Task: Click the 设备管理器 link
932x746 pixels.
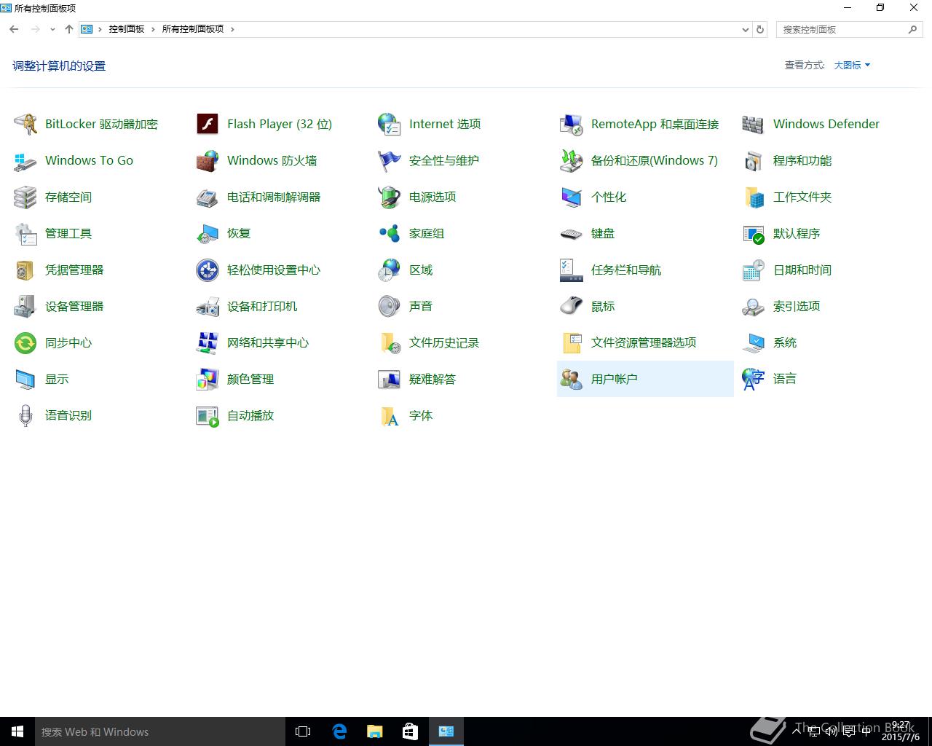Action: pos(74,306)
